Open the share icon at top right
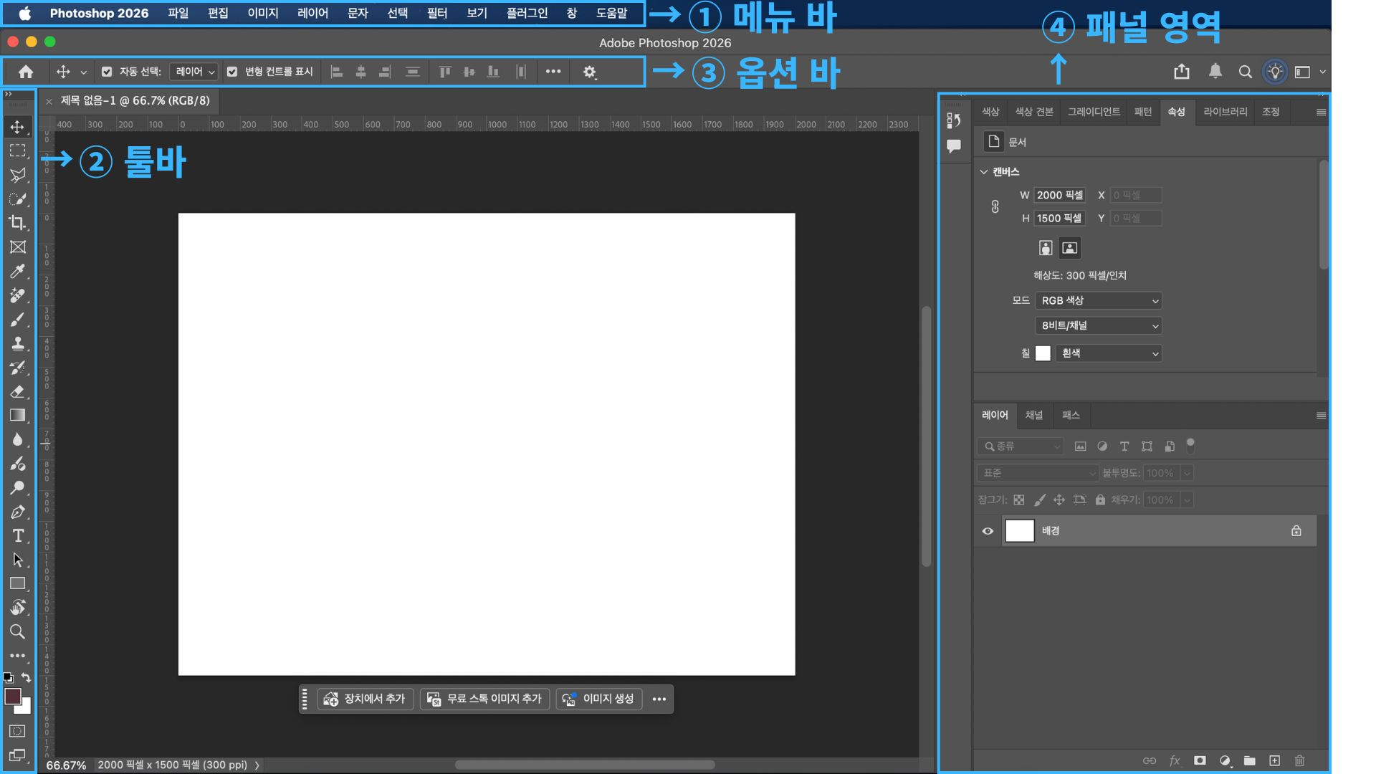The width and height of the screenshot is (1376, 774). click(x=1182, y=72)
